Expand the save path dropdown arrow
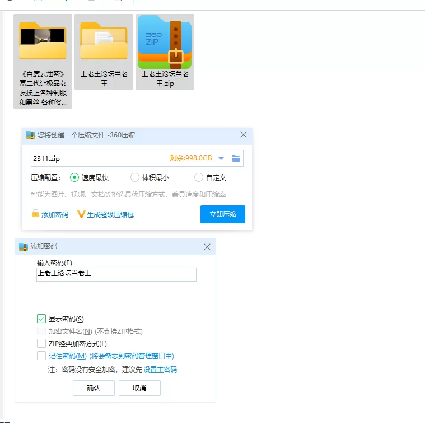This screenshot has width=425, height=423. [221, 158]
